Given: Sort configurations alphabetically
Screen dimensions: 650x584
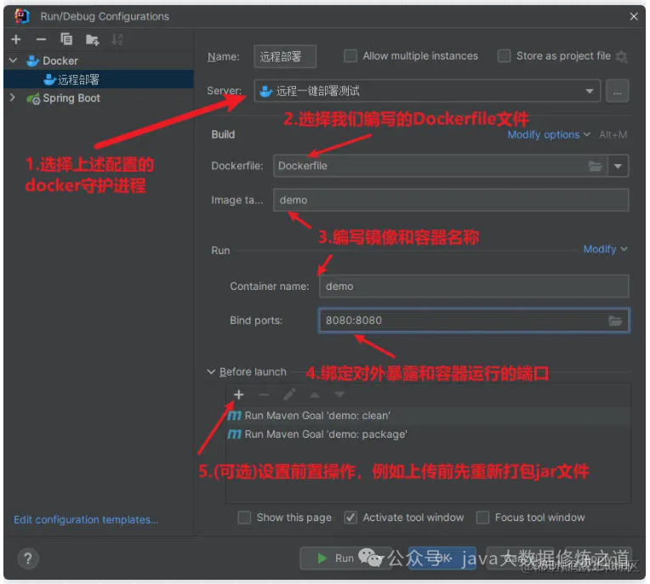Looking at the screenshot, I should 117,40.
